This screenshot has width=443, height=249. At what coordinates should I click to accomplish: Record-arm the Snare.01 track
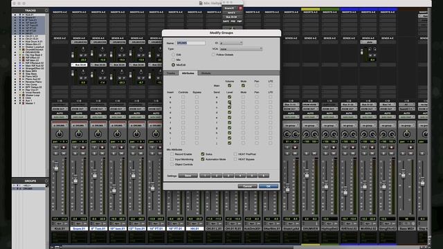coord(83,147)
